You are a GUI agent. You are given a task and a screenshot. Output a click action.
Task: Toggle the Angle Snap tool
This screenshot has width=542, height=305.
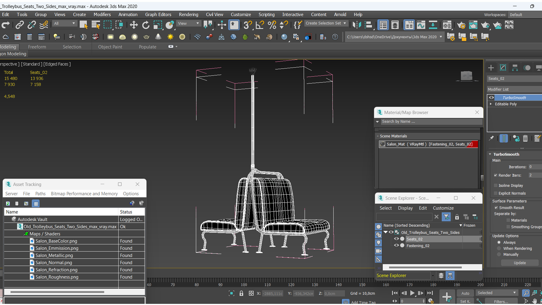coord(260,25)
